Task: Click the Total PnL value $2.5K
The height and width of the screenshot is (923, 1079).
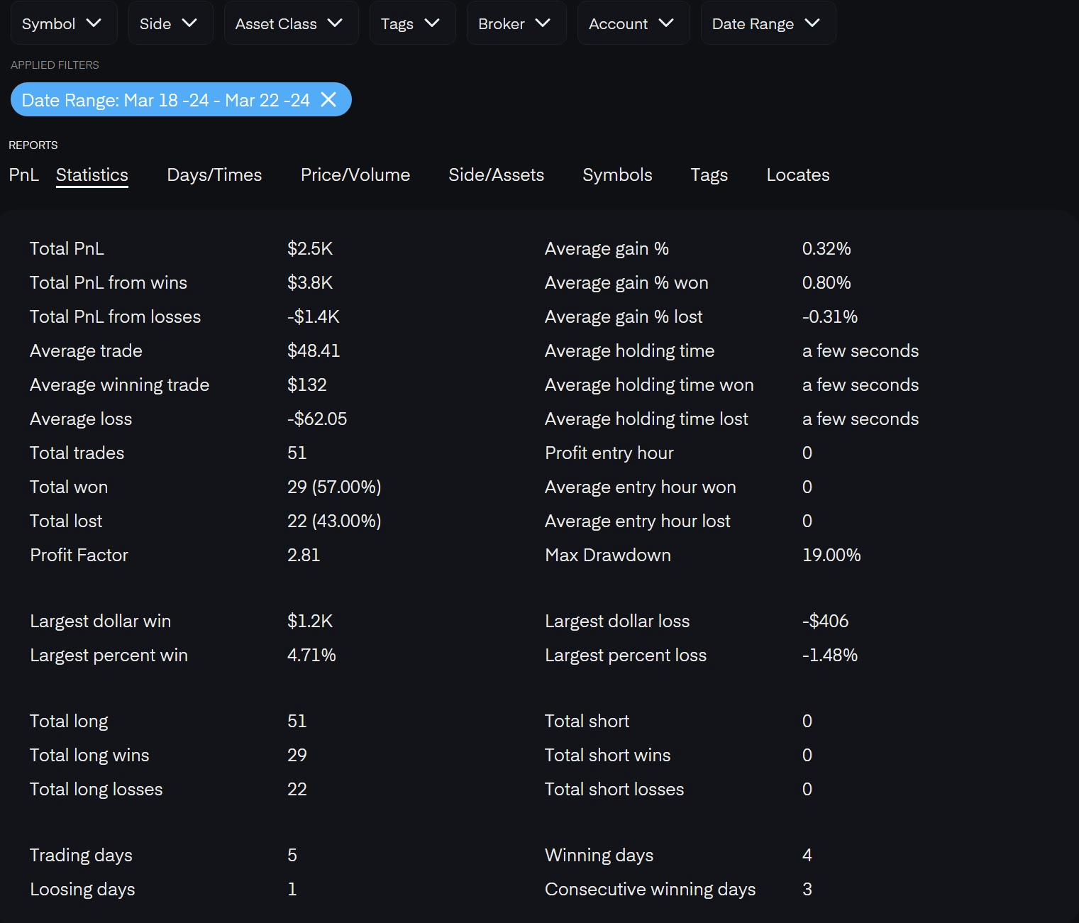Action: point(310,248)
